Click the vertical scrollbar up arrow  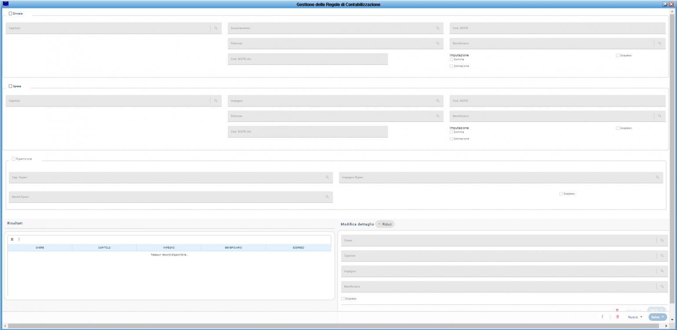(672, 11)
